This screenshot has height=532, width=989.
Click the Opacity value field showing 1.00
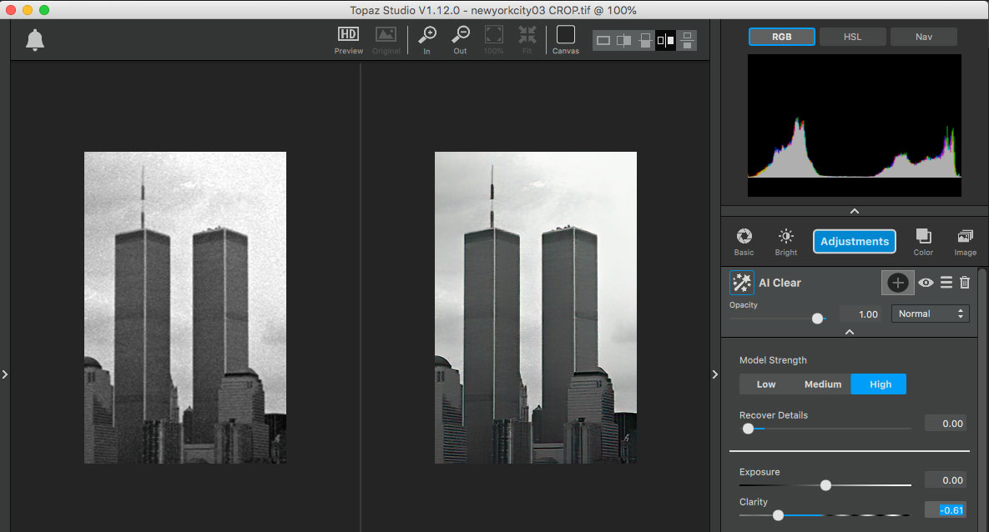click(x=860, y=314)
